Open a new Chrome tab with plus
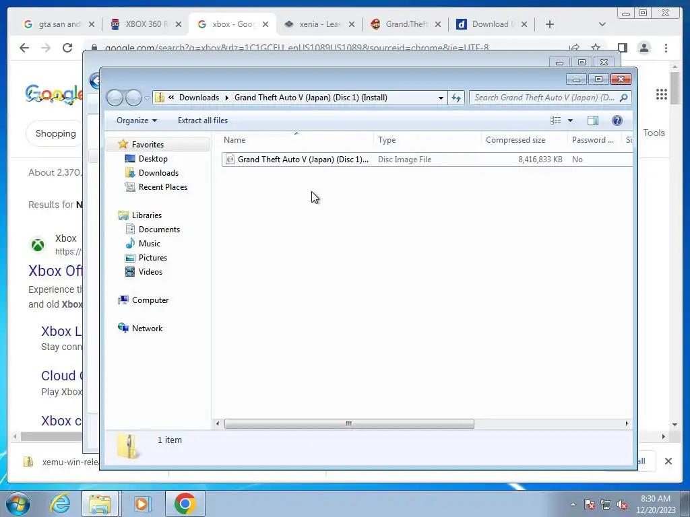 coord(550,24)
